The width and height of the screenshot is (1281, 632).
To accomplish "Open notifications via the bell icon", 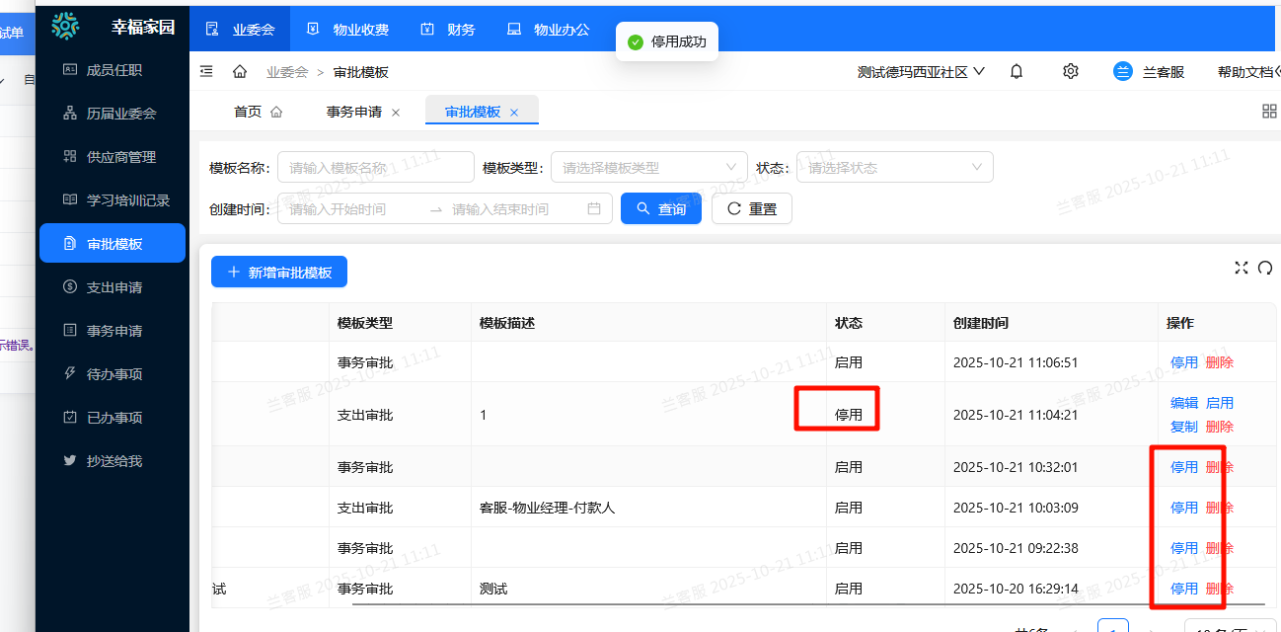I will pos(1016,71).
